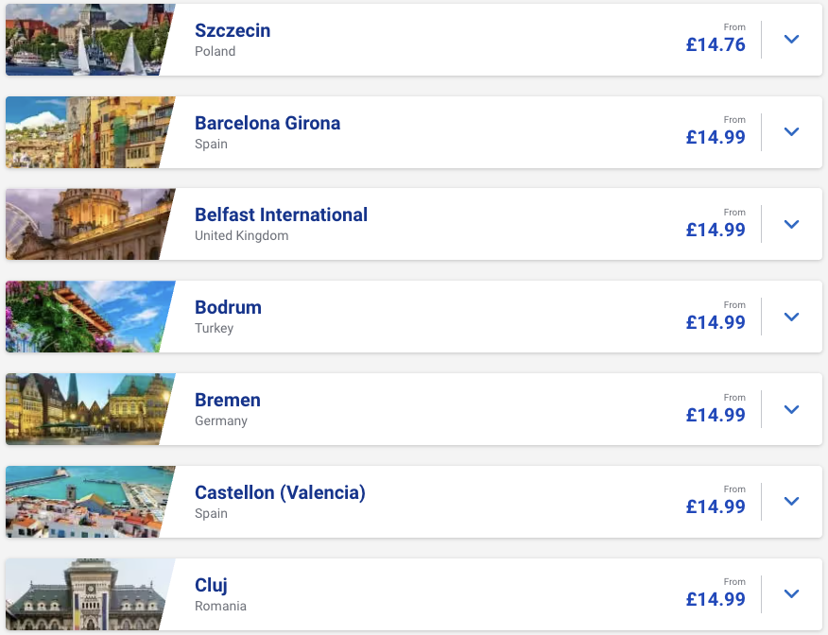Click the Bremen town square thumbnail
Screen dimensions: 828x635
(x=87, y=410)
